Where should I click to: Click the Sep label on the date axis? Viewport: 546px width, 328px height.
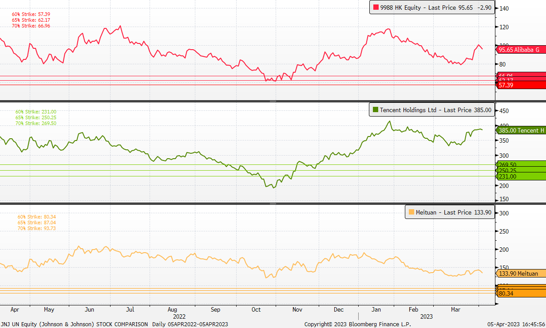pos(215,310)
